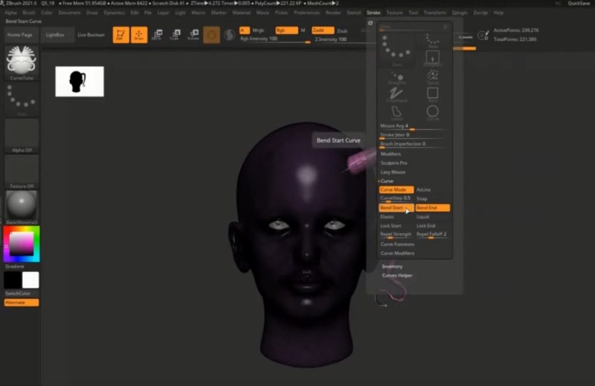Select the Move transform icon
595x386 pixels.
(x=157, y=34)
